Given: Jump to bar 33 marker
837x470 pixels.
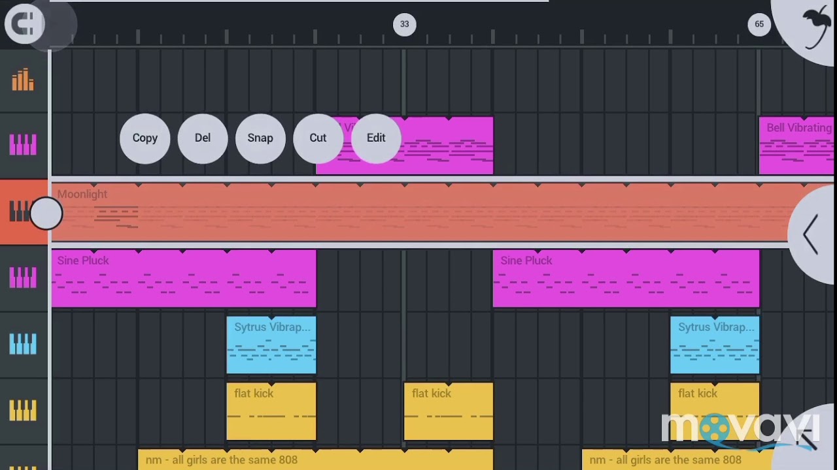Looking at the screenshot, I should click(404, 24).
